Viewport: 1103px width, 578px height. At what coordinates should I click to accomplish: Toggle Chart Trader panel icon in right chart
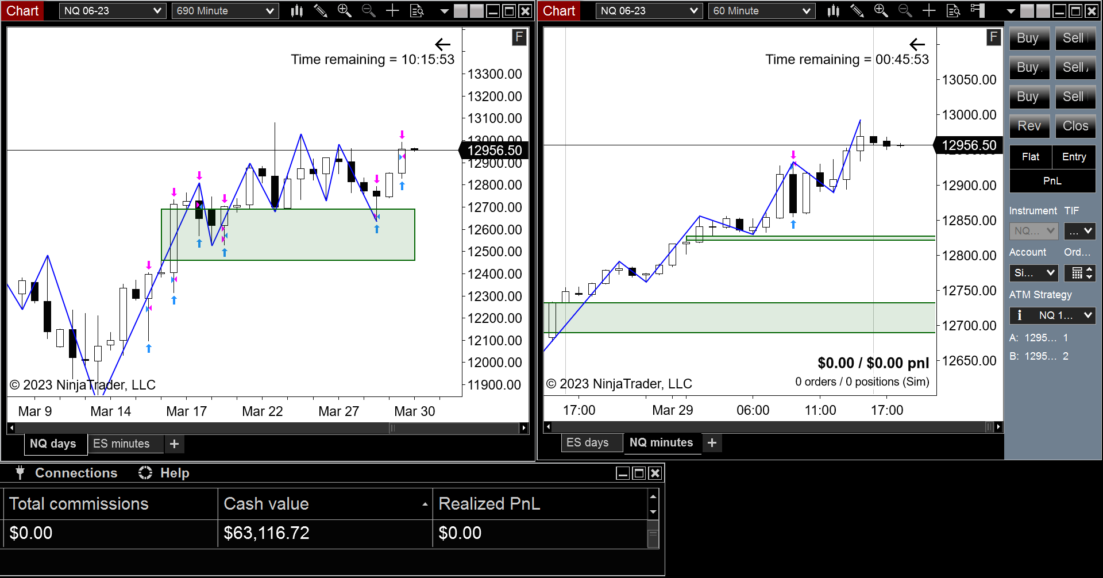click(977, 10)
